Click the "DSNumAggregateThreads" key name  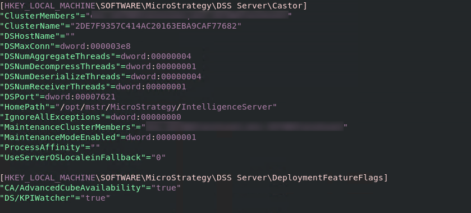(58, 56)
